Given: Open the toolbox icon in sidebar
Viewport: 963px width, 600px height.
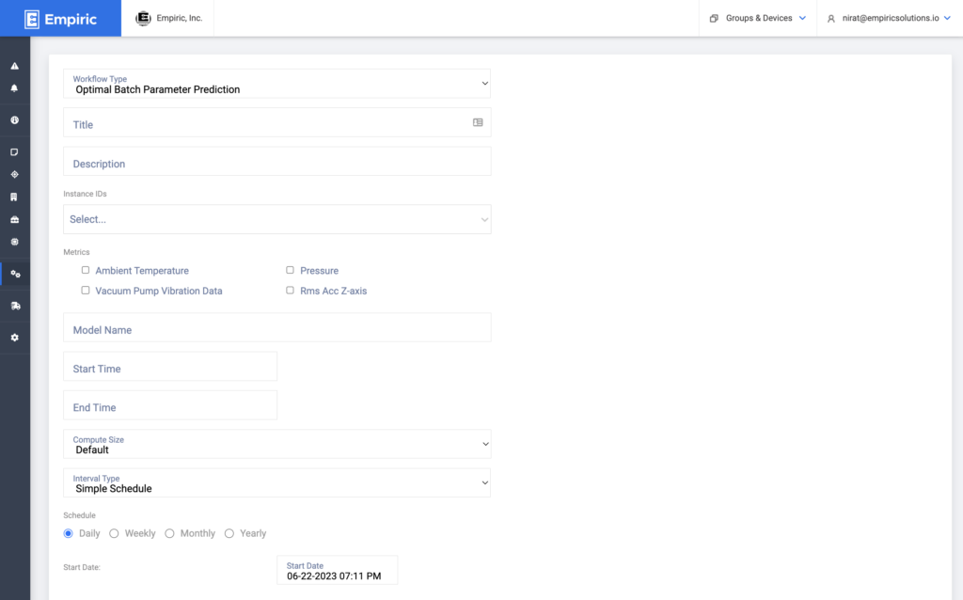Looking at the screenshot, I should [15, 219].
